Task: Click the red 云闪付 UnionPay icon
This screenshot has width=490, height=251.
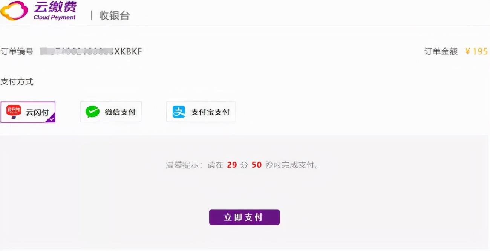Action: [x=14, y=112]
